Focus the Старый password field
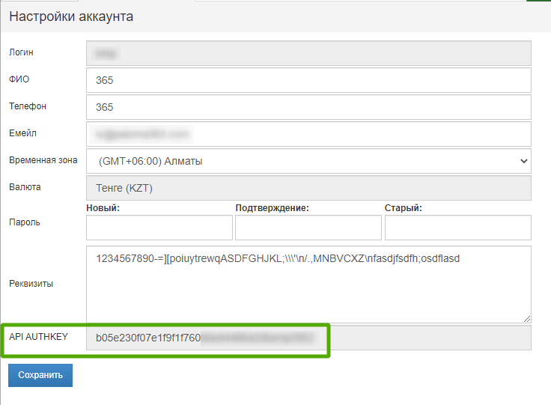The height and width of the screenshot is (405, 551). click(457, 228)
